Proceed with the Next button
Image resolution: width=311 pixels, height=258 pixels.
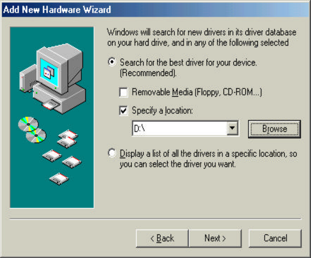click(215, 238)
